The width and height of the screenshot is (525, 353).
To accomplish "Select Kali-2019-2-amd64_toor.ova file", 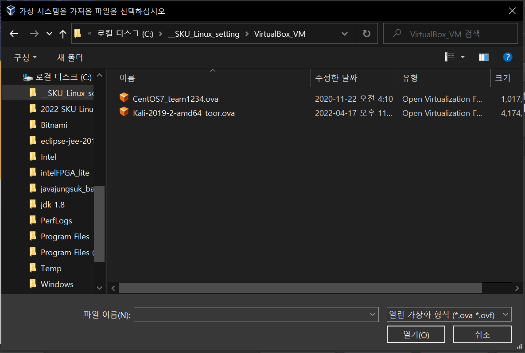I will pos(184,113).
